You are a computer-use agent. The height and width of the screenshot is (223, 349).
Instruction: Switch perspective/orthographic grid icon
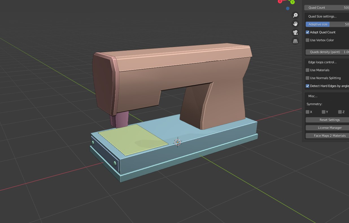(x=295, y=41)
